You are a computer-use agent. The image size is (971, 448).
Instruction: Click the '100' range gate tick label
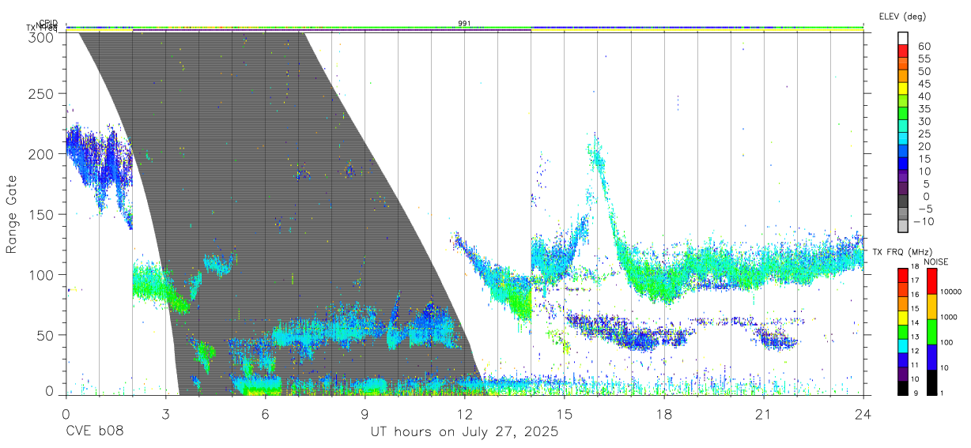(x=43, y=274)
